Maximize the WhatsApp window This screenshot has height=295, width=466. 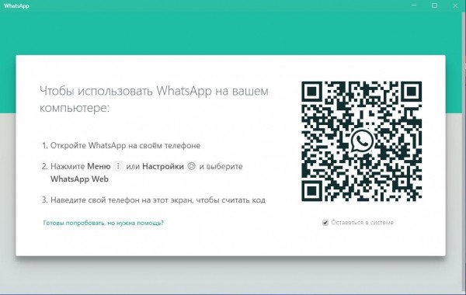click(434, 5)
